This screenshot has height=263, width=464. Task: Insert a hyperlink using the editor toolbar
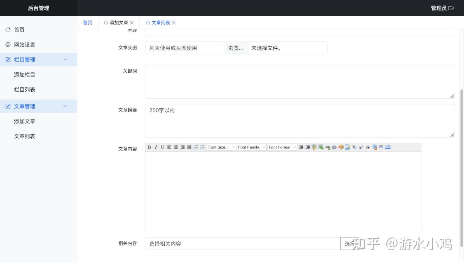click(328, 147)
